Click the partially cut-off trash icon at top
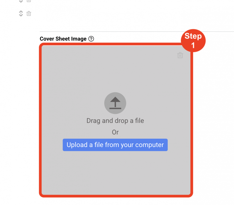Viewport: 234px width, 205px height. 29,1
